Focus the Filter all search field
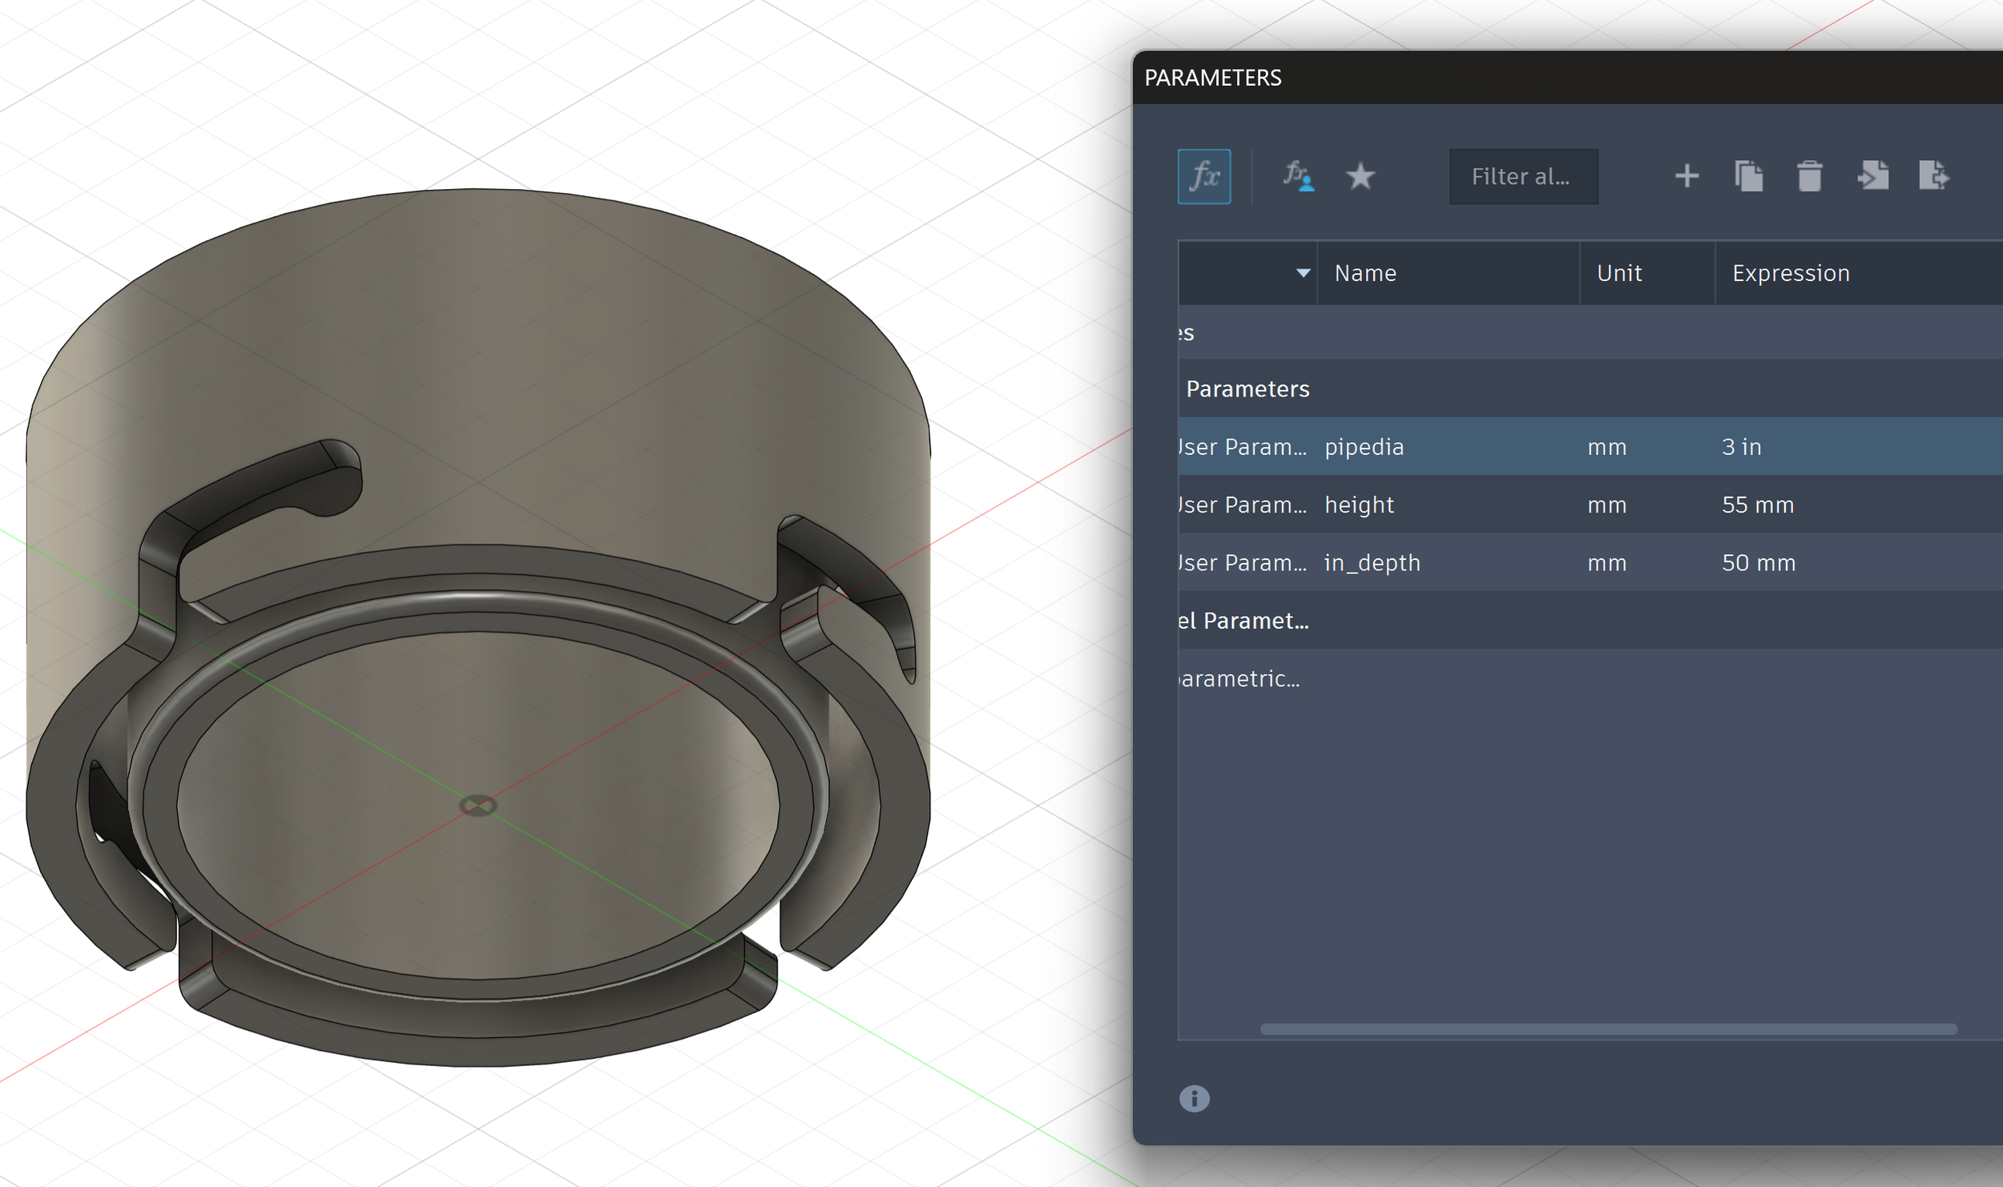The image size is (2003, 1187). pyautogui.click(x=1522, y=176)
